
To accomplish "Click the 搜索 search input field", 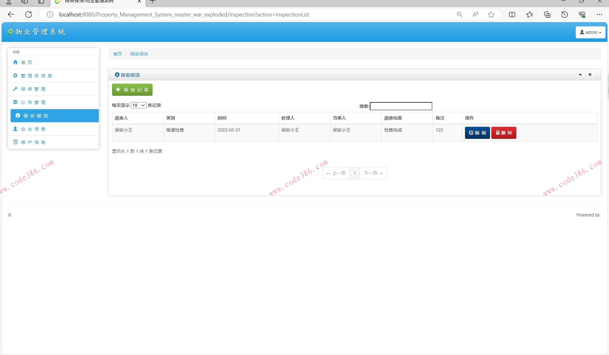I will [x=401, y=106].
